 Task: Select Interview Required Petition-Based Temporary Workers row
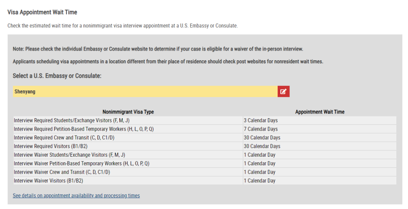pos(205,129)
